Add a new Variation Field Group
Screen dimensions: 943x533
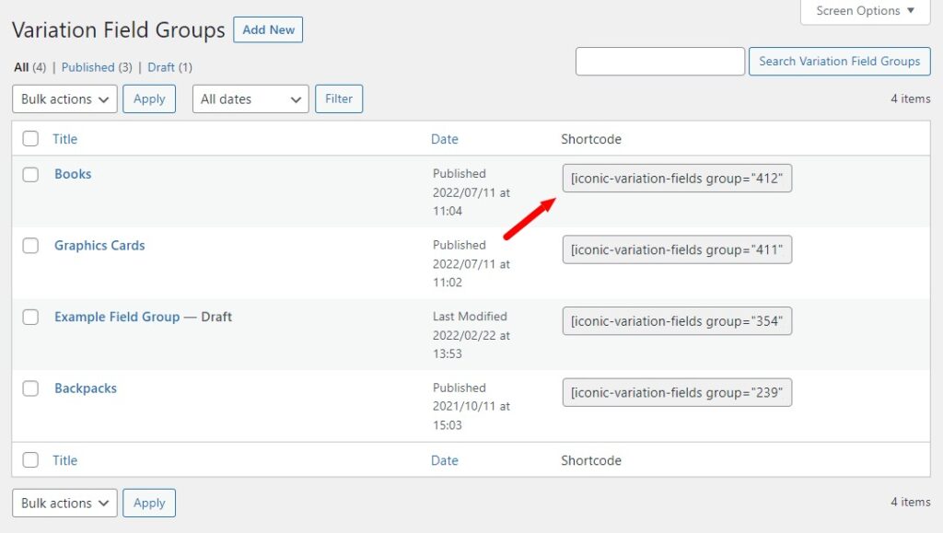[x=268, y=29]
